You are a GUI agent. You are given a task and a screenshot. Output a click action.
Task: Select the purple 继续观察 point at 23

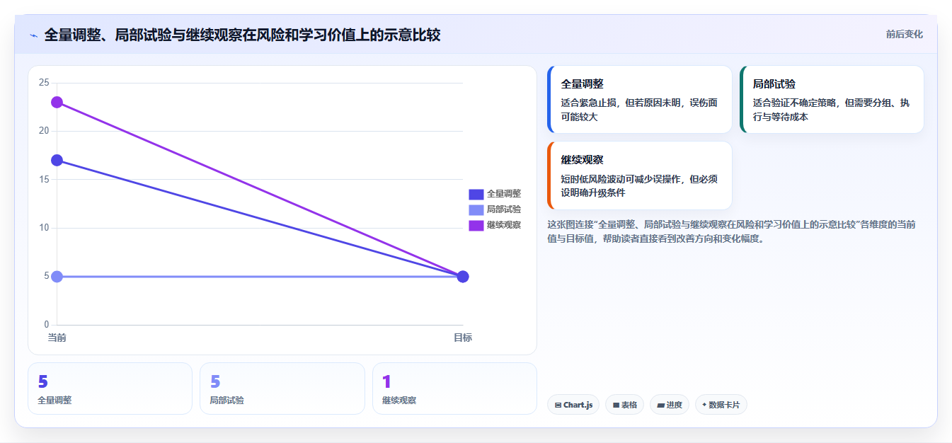[x=57, y=102]
